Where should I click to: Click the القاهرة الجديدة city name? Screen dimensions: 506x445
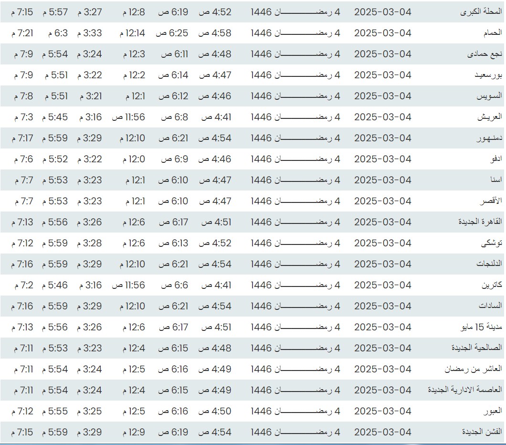coord(480,222)
